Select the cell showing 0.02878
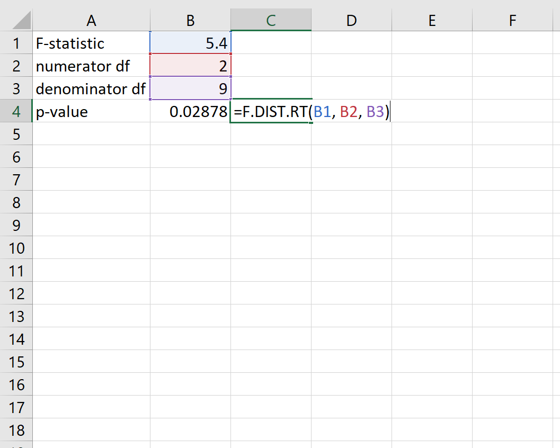 [x=191, y=112]
